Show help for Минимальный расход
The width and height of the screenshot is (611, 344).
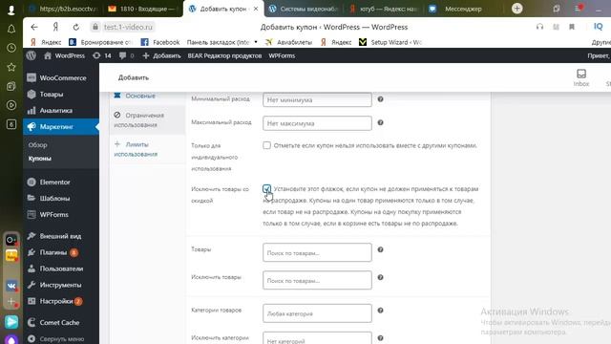tap(380, 99)
